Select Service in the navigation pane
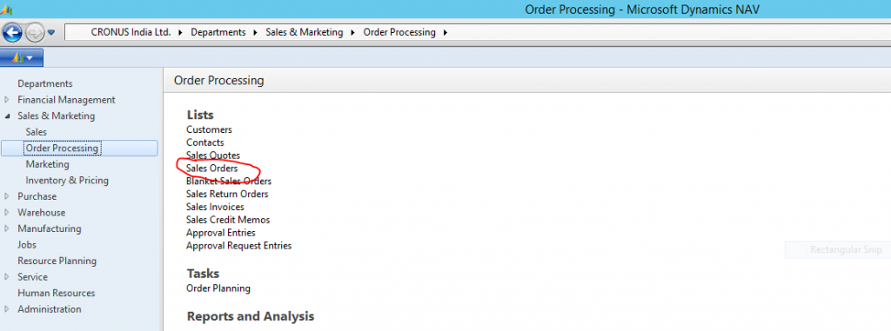Image resolution: width=891 pixels, height=331 pixels. (32, 277)
